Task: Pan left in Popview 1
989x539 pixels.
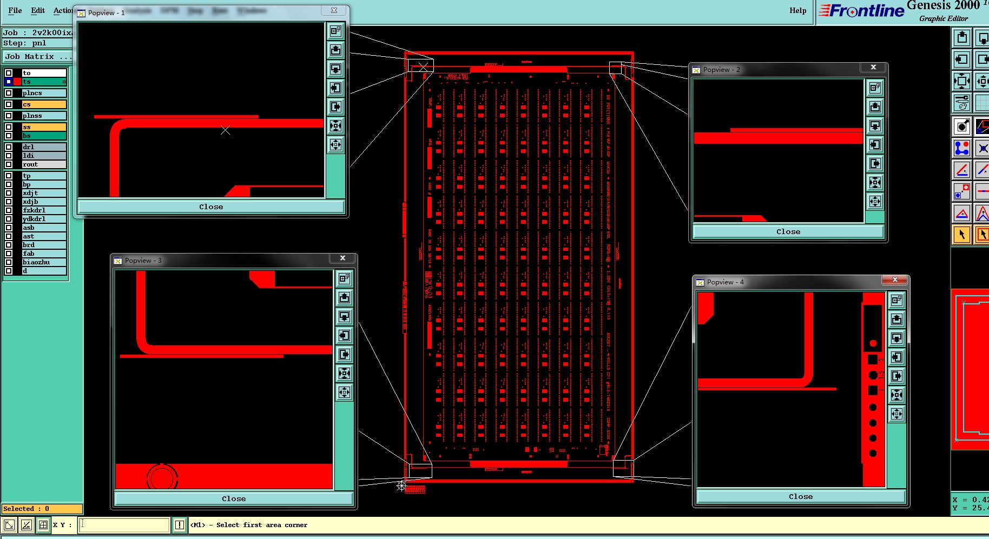Action: point(336,88)
